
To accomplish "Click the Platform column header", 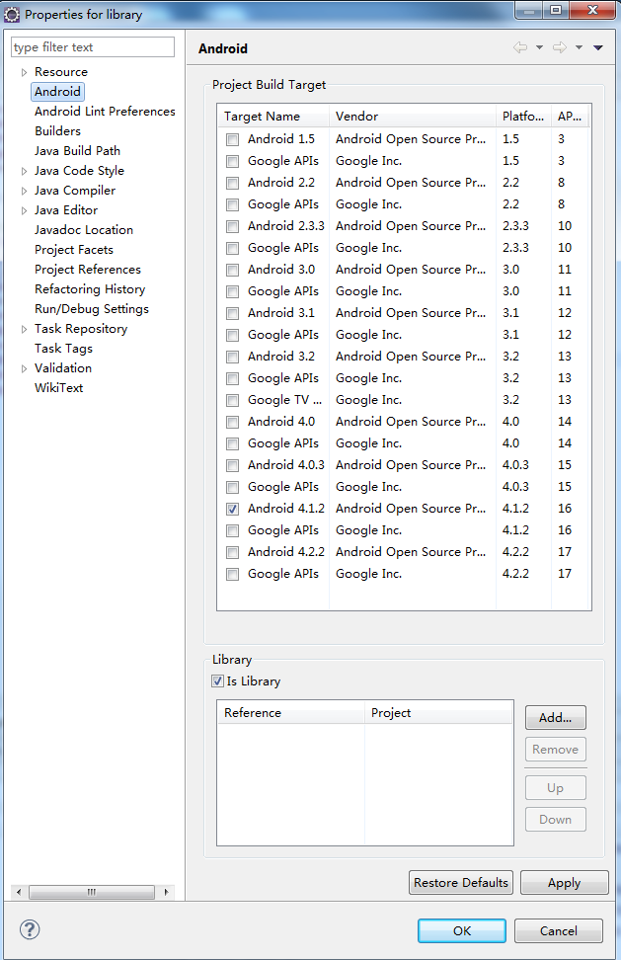I will [x=523, y=117].
